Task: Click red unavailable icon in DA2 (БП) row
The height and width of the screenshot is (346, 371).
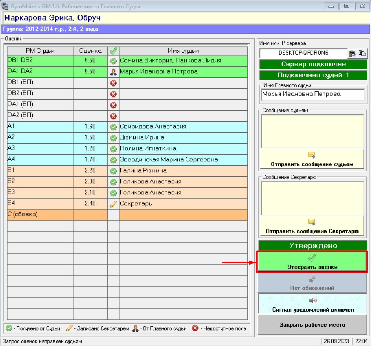Action: point(113,116)
